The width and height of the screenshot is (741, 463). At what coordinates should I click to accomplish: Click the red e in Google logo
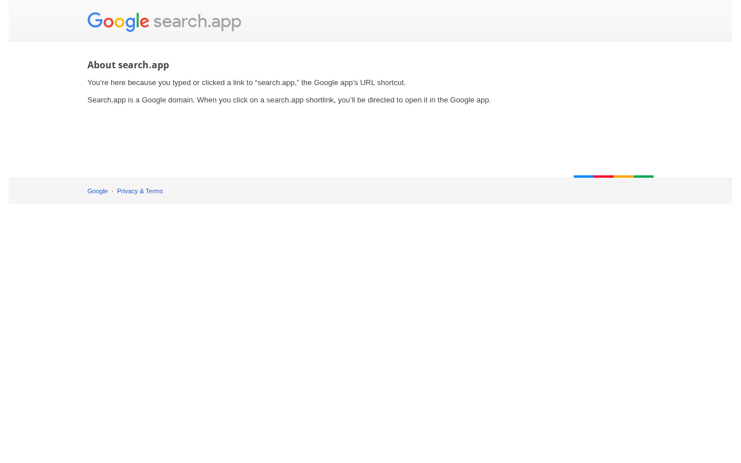tap(144, 23)
